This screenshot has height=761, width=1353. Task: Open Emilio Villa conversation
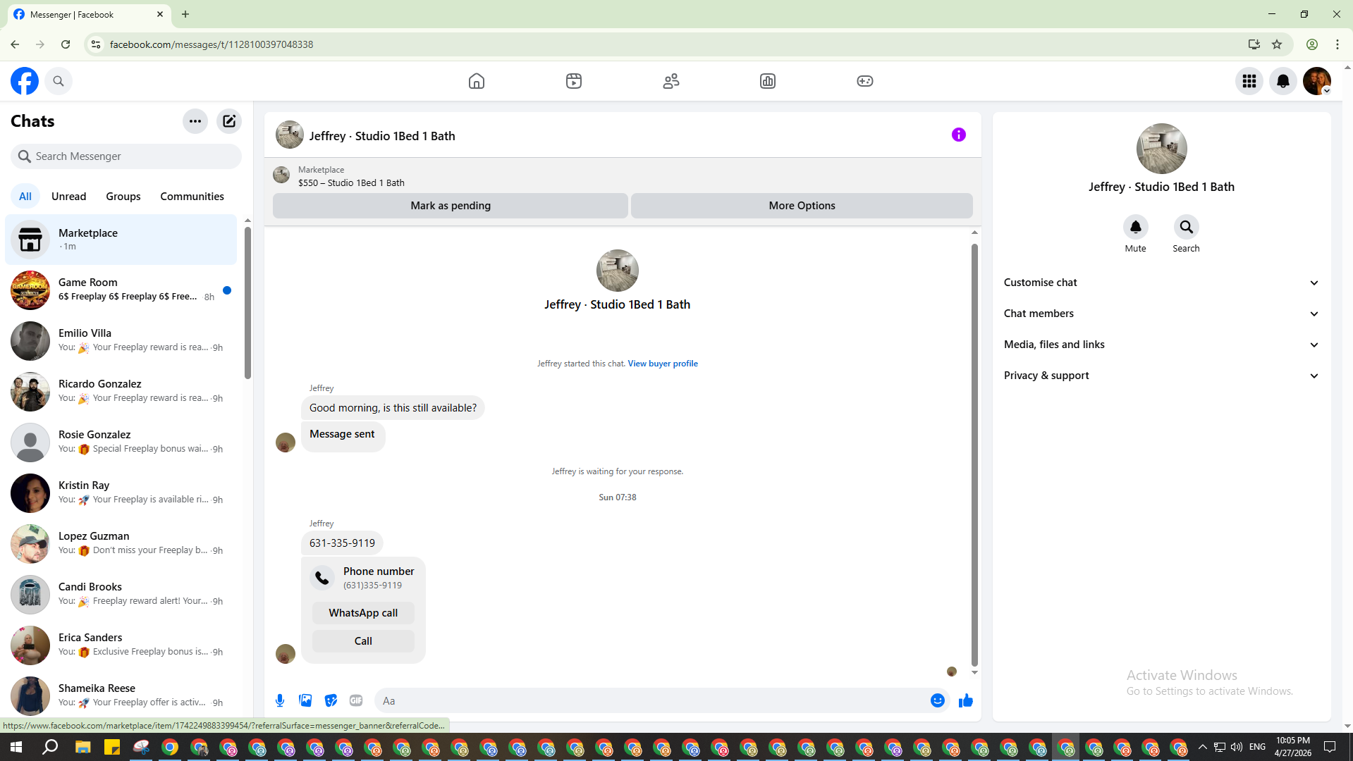coord(121,340)
